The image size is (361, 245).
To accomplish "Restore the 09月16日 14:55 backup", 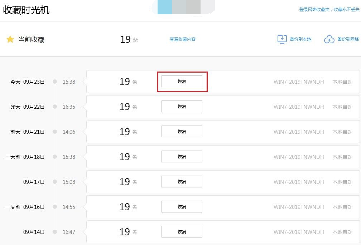I will [x=182, y=207].
